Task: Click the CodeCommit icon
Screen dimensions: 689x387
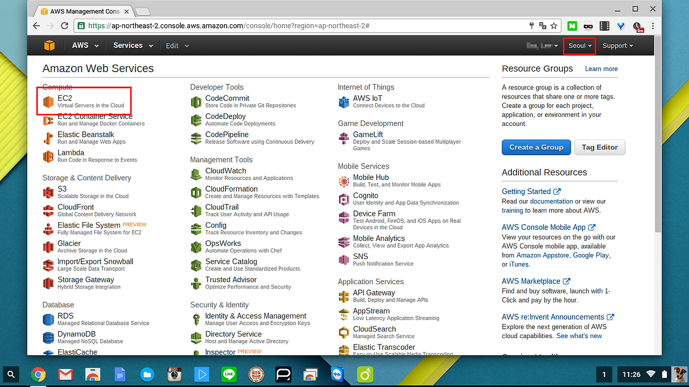Action: click(x=196, y=102)
